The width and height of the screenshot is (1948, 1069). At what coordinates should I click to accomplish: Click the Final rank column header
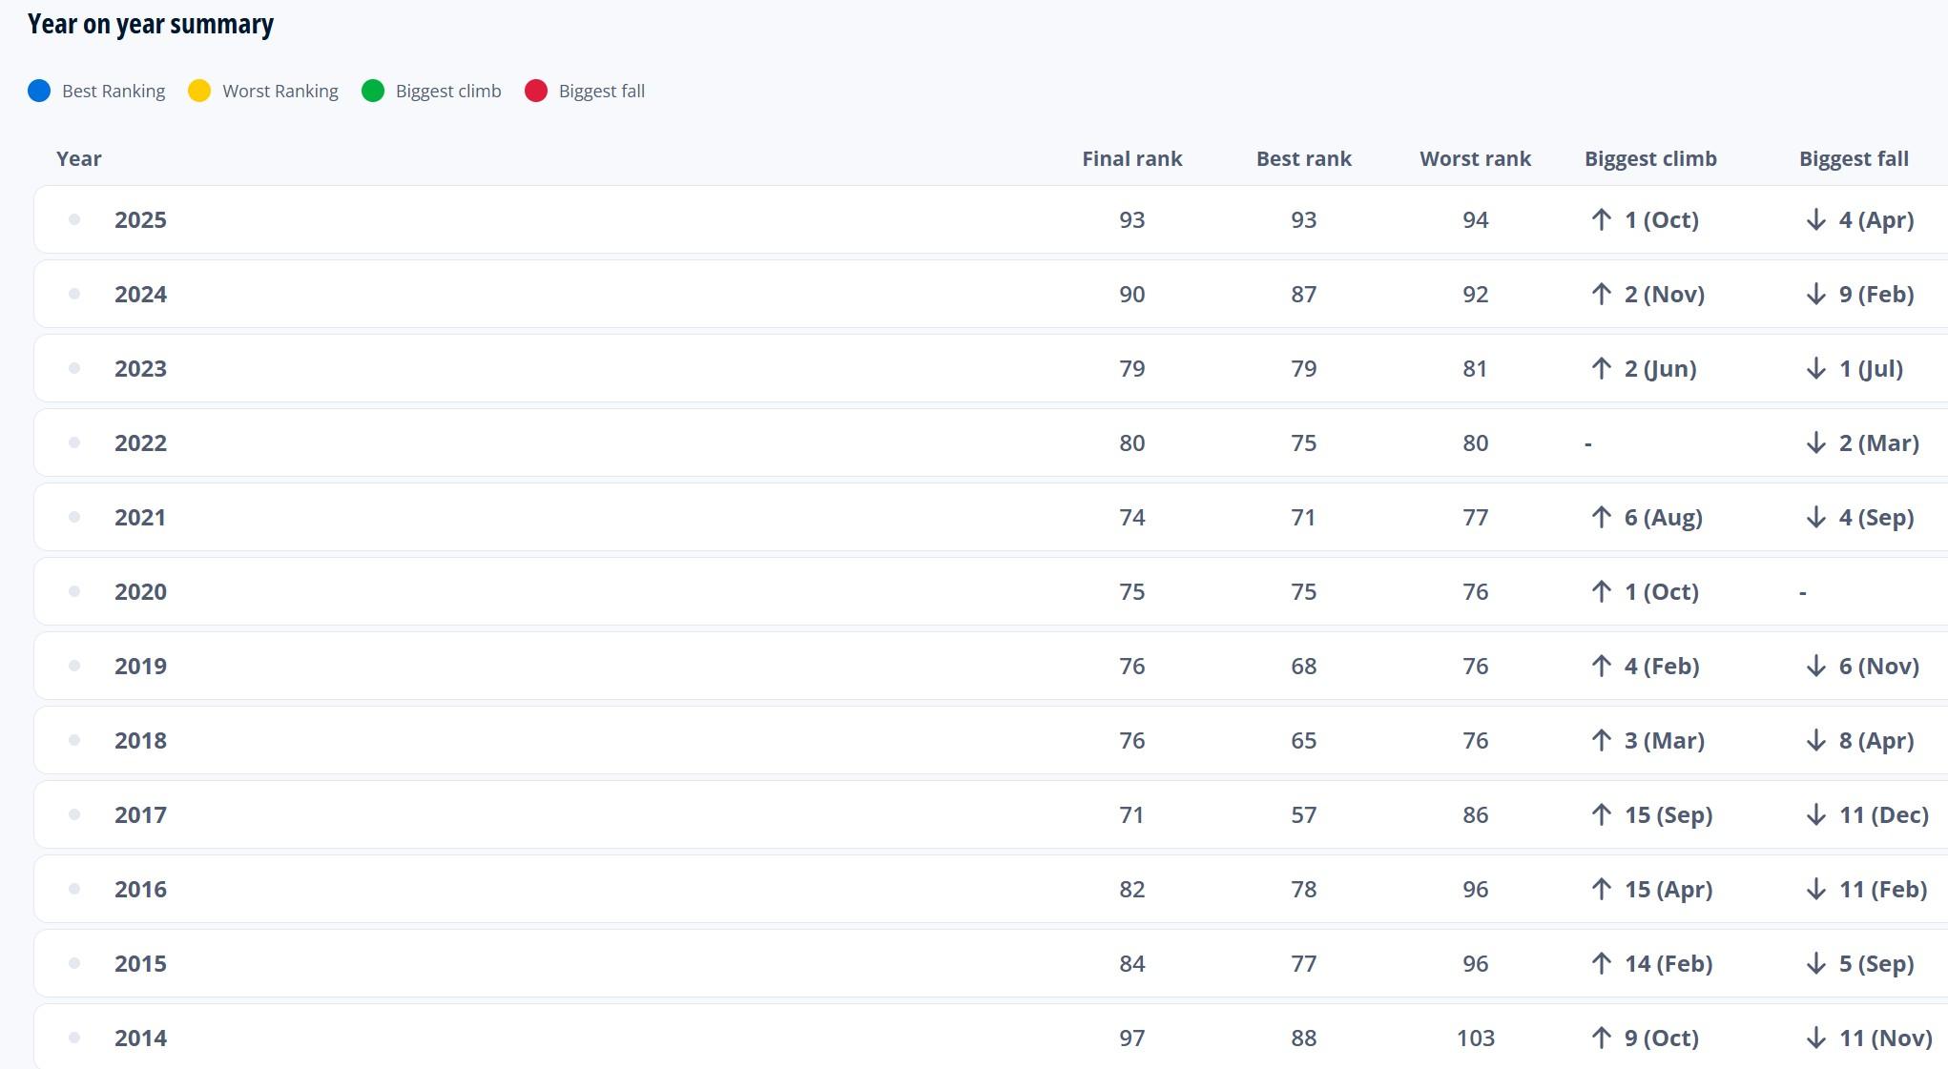coord(1131,159)
